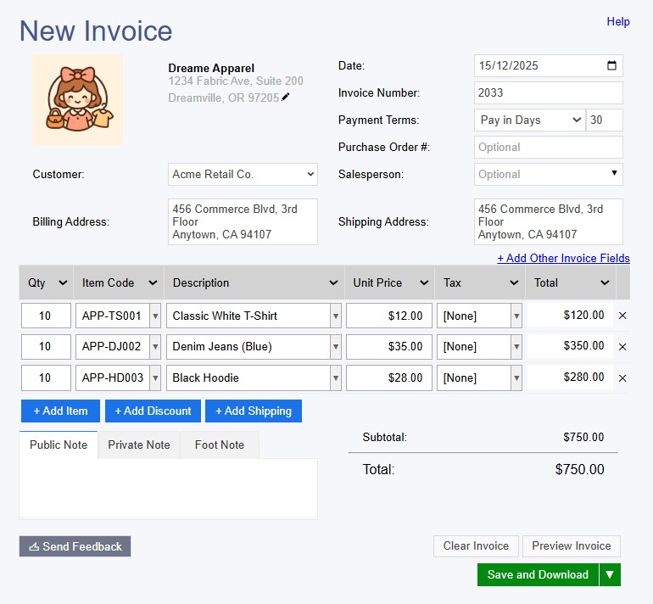Click the + Add Shipping button
The image size is (653, 604).
click(254, 411)
